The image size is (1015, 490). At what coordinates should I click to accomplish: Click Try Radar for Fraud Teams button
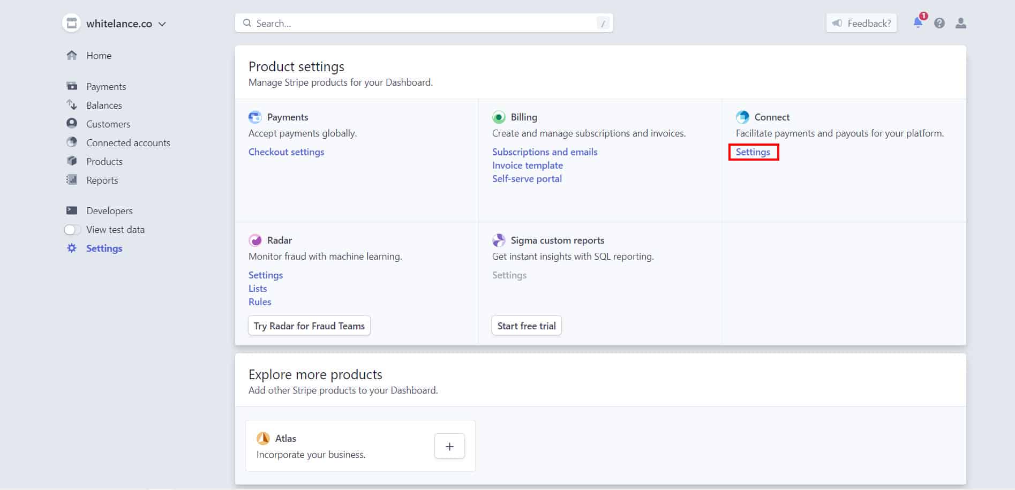309,326
